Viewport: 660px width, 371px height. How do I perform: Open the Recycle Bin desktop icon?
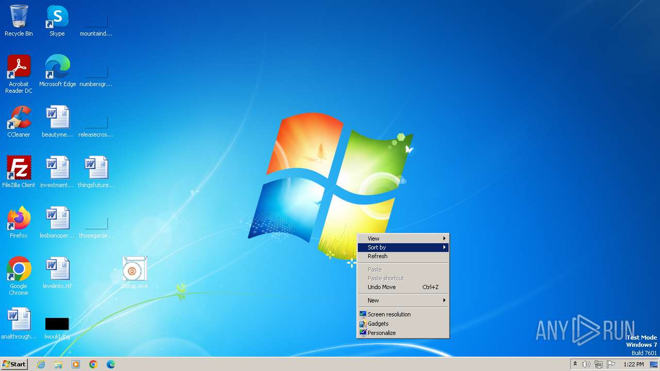(x=19, y=21)
